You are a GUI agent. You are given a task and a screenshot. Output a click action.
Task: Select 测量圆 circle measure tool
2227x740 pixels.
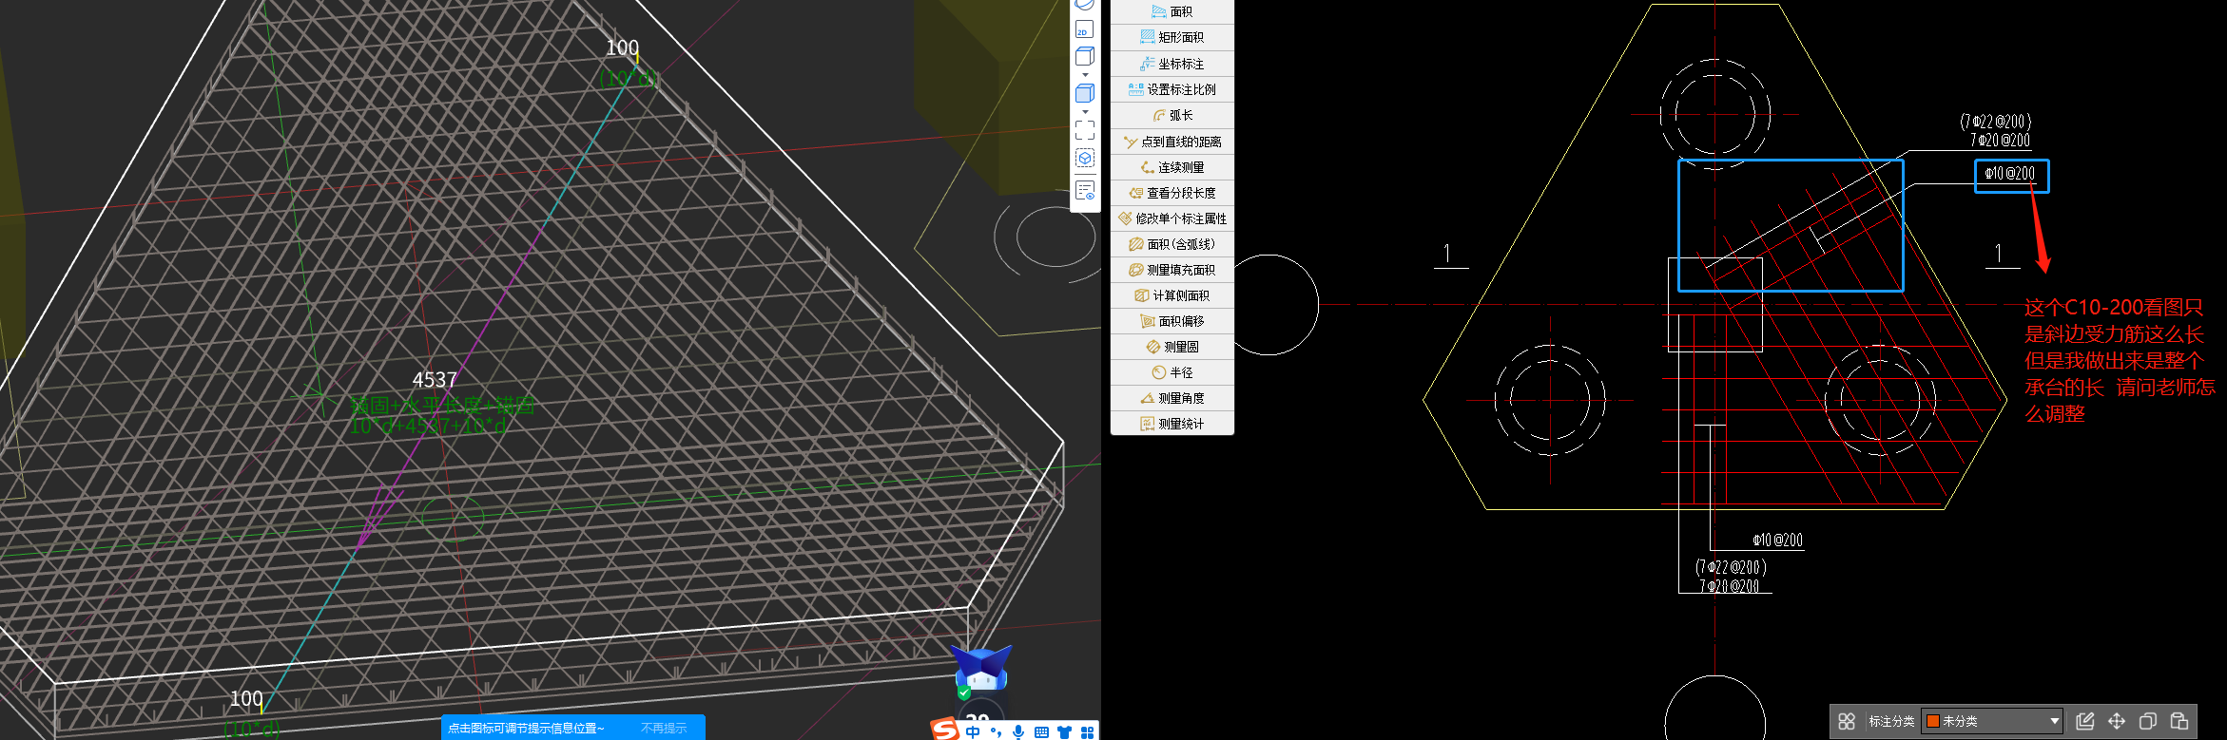click(1172, 347)
